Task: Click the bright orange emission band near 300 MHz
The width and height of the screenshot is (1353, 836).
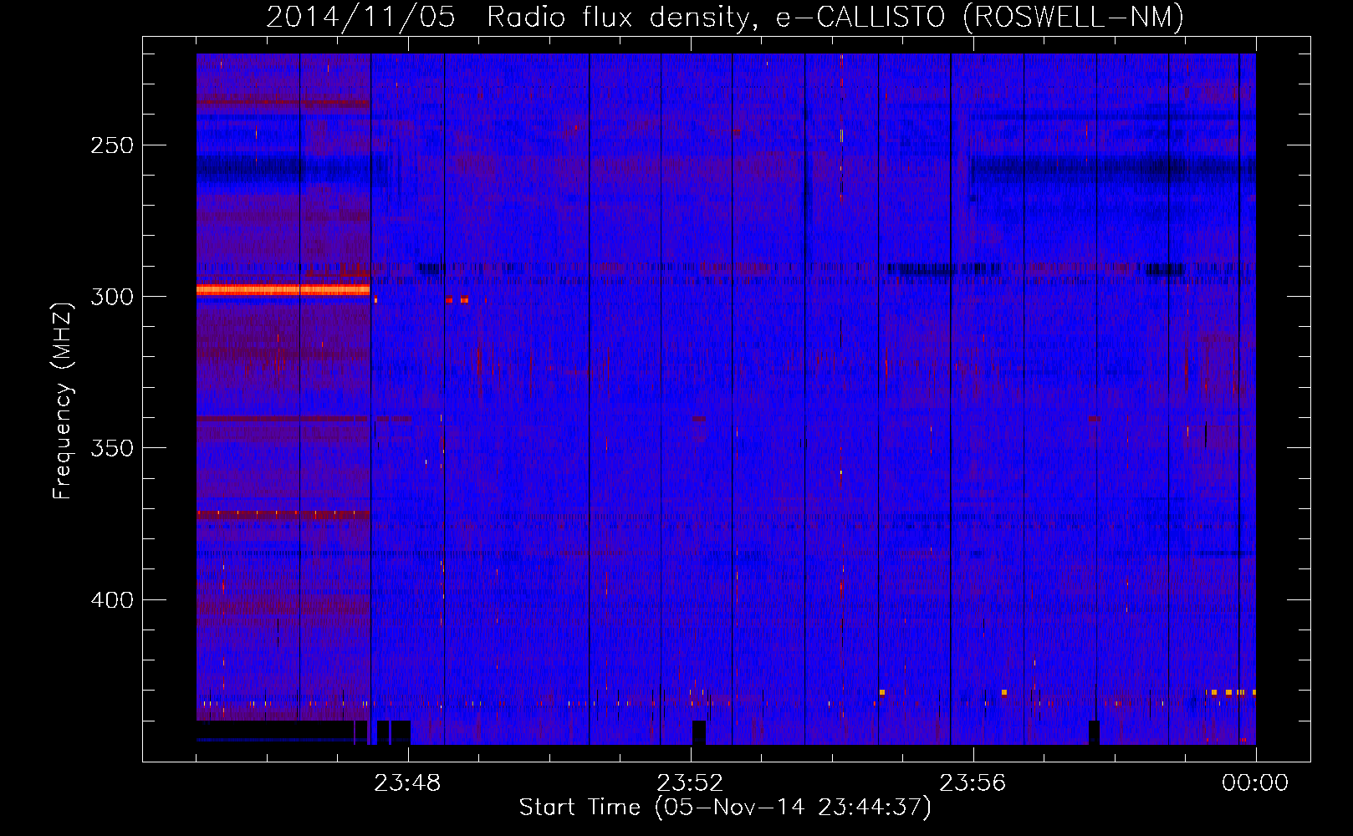Action: 283,290
